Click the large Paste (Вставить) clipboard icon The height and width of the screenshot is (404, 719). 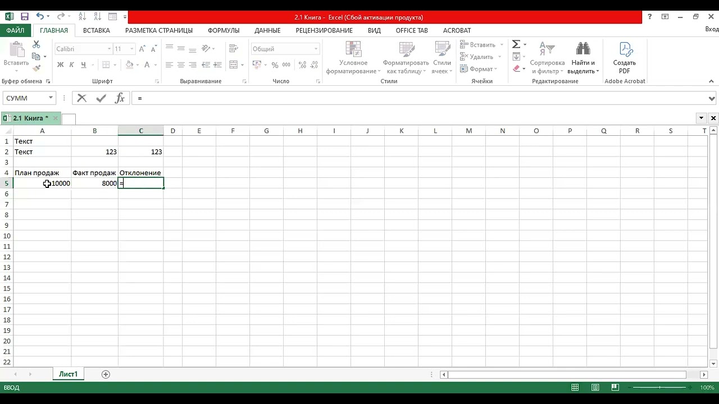[17, 50]
